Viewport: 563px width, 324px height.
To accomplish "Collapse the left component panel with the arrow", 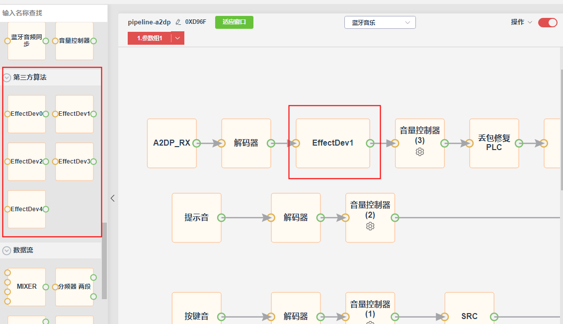I will [113, 198].
